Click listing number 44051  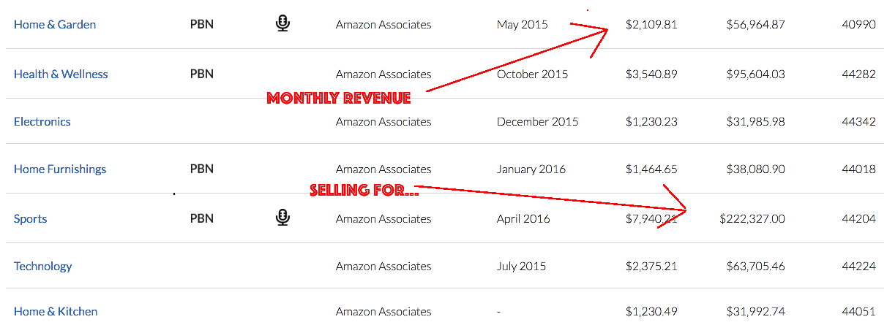(x=858, y=311)
